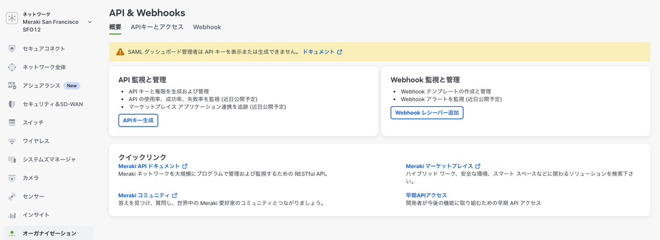Click the システムズマネージャ devices icon
Screen dimensions: 660x240
click(x=12, y=160)
